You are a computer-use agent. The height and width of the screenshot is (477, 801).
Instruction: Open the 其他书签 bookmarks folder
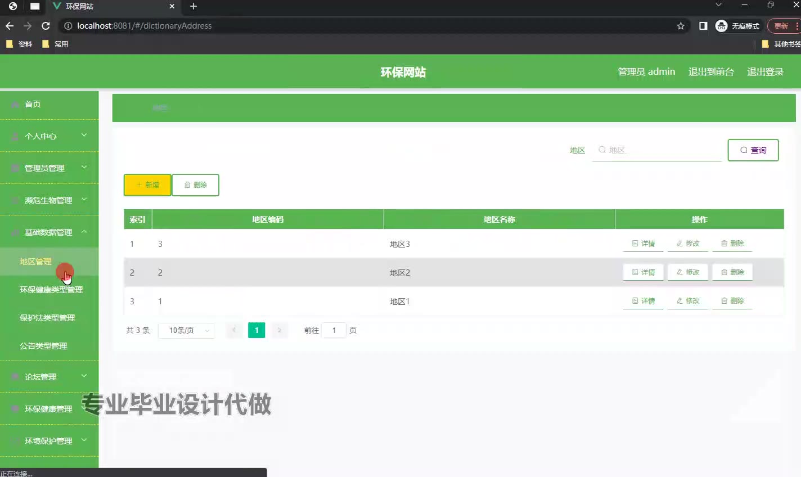pos(781,44)
